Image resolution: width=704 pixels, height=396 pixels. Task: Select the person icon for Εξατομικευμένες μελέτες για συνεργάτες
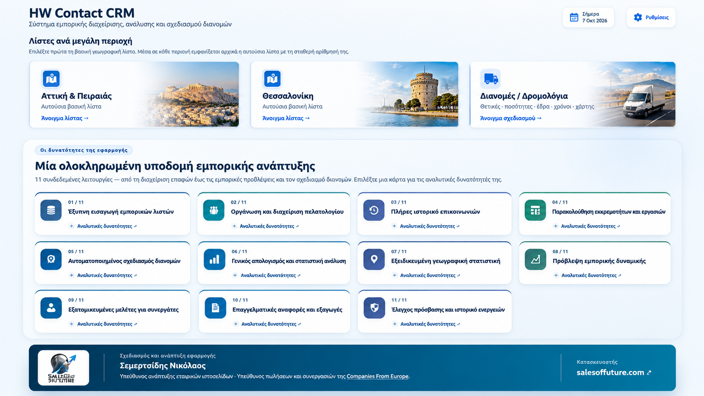tap(51, 308)
